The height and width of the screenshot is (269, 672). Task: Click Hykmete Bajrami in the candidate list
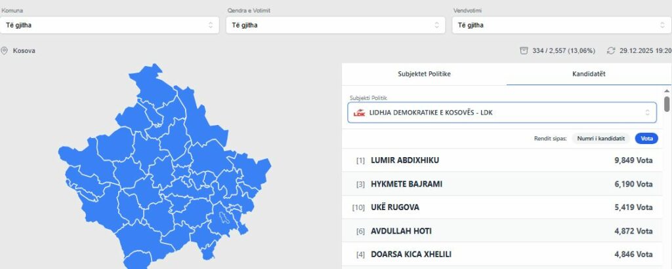pyautogui.click(x=502, y=184)
